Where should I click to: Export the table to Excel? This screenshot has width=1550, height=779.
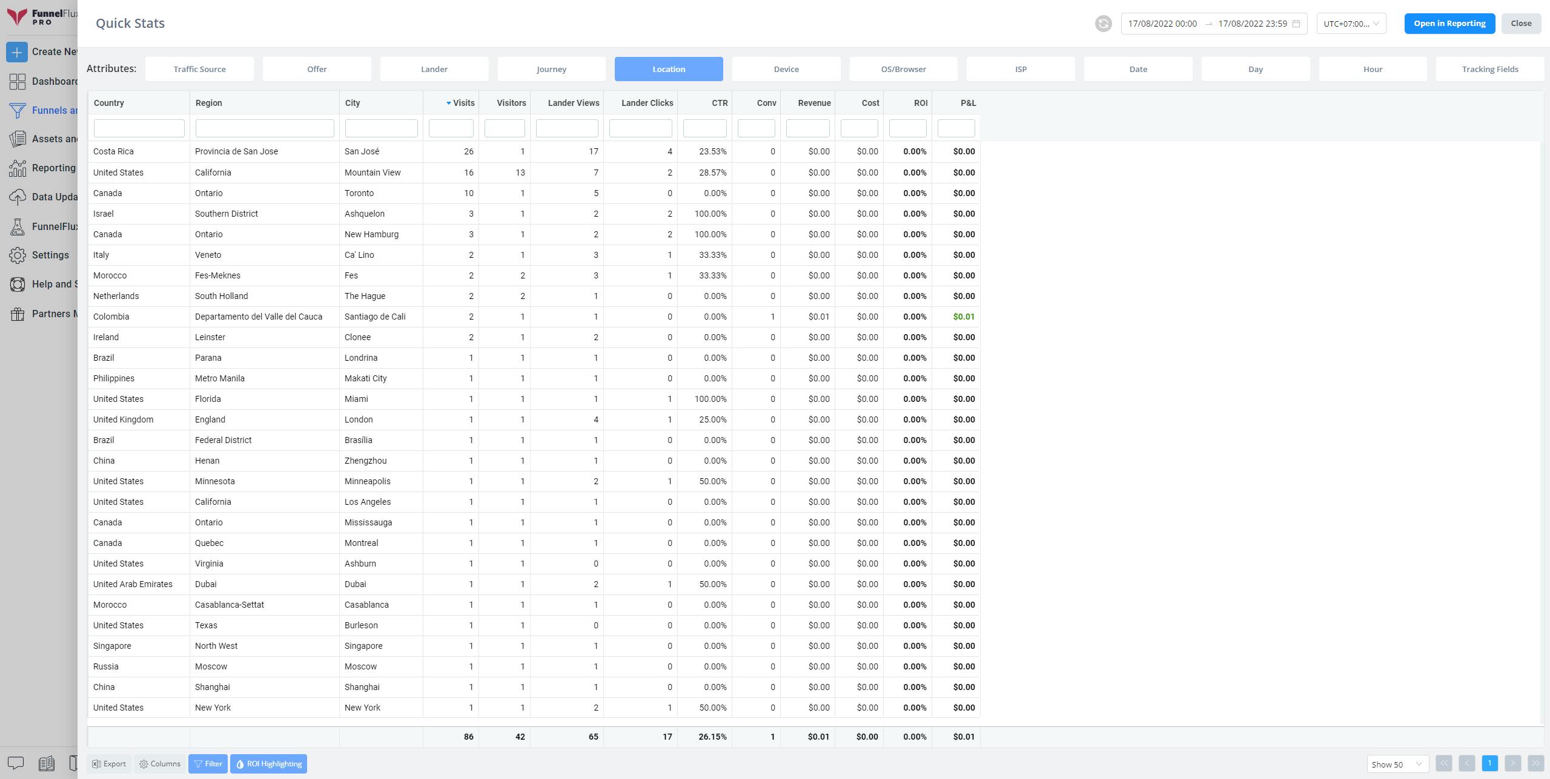pos(109,764)
